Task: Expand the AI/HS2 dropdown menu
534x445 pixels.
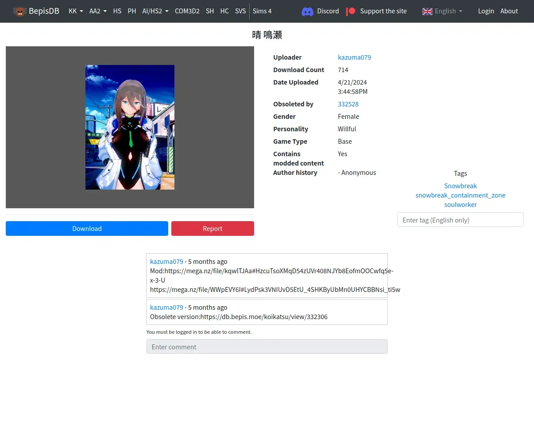Action: pos(155,11)
